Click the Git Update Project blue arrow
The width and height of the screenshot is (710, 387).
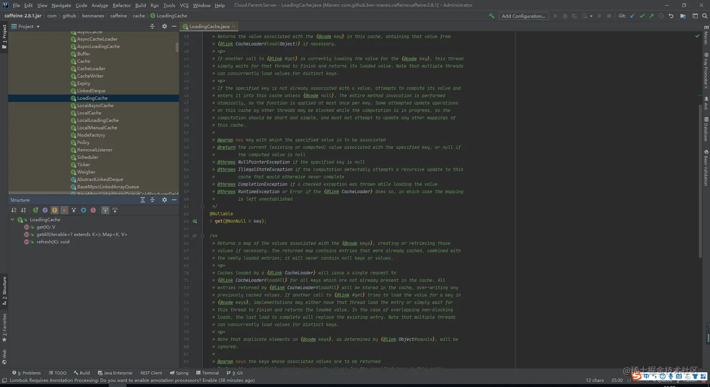[633, 16]
